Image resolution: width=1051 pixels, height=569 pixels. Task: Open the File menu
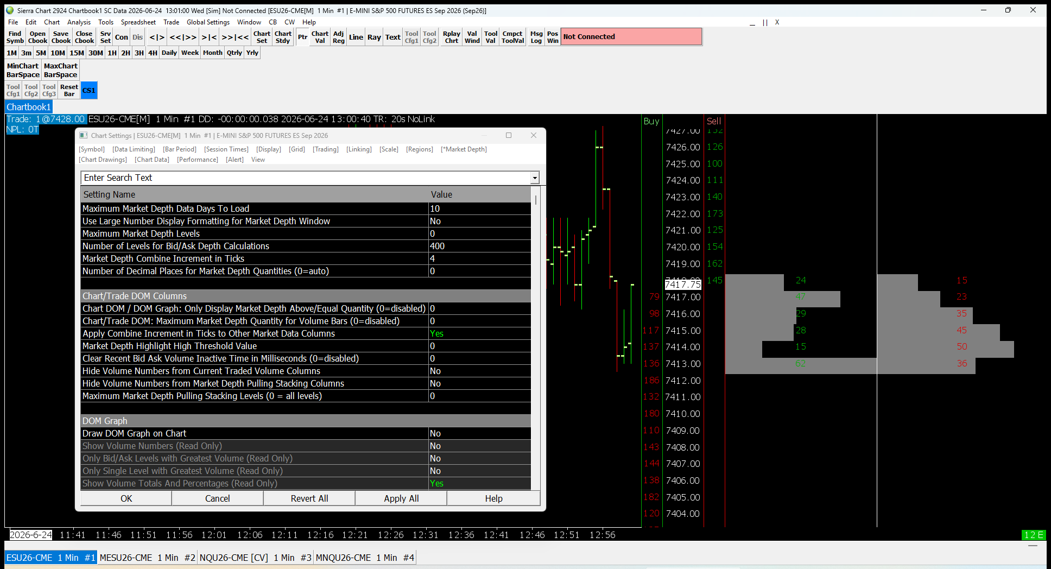pos(13,22)
